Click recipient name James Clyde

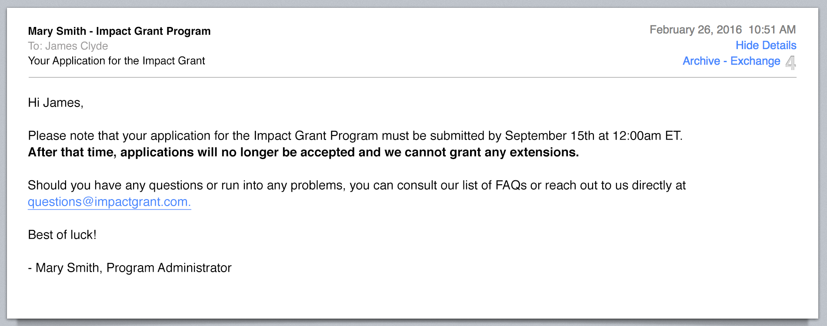(x=77, y=46)
